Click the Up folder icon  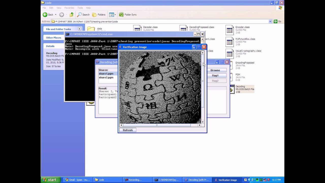pyautogui.click(x=72, y=15)
